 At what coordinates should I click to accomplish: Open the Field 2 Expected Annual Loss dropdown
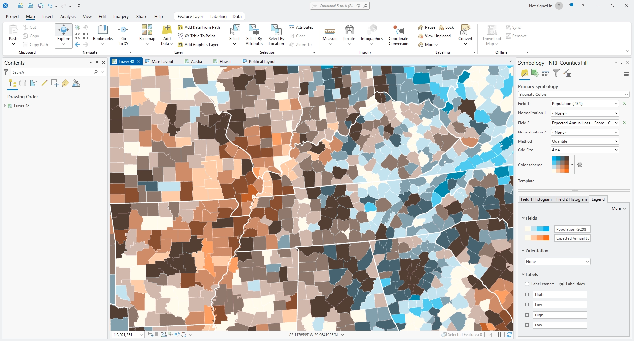point(585,123)
